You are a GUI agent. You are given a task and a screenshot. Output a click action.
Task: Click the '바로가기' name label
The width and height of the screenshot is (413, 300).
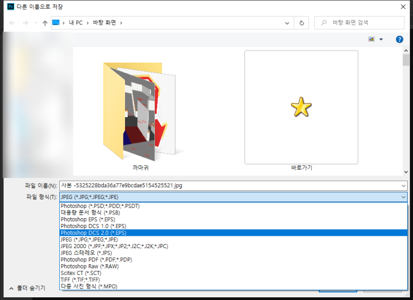pyautogui.click(x=301, y=167)
